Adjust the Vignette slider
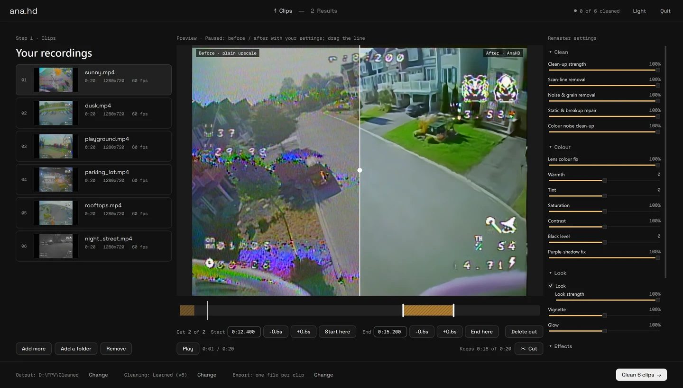This screenshot has height=388, width=683. [x=604, y=315]
